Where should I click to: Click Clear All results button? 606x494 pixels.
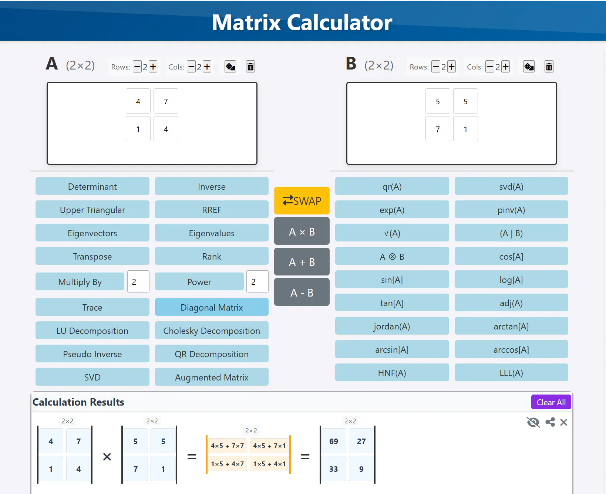(551, 402)
